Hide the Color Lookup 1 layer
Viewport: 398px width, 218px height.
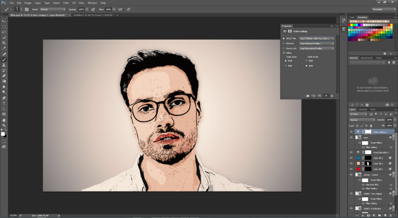[351, 132]
